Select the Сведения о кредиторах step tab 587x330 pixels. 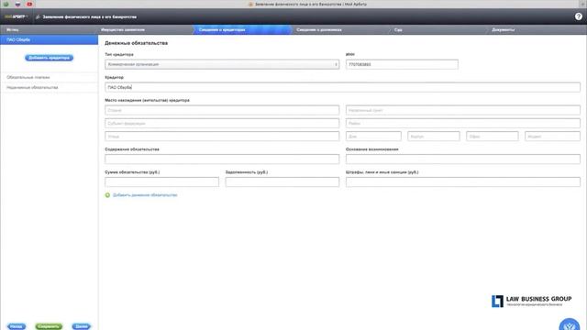(242, 29)
